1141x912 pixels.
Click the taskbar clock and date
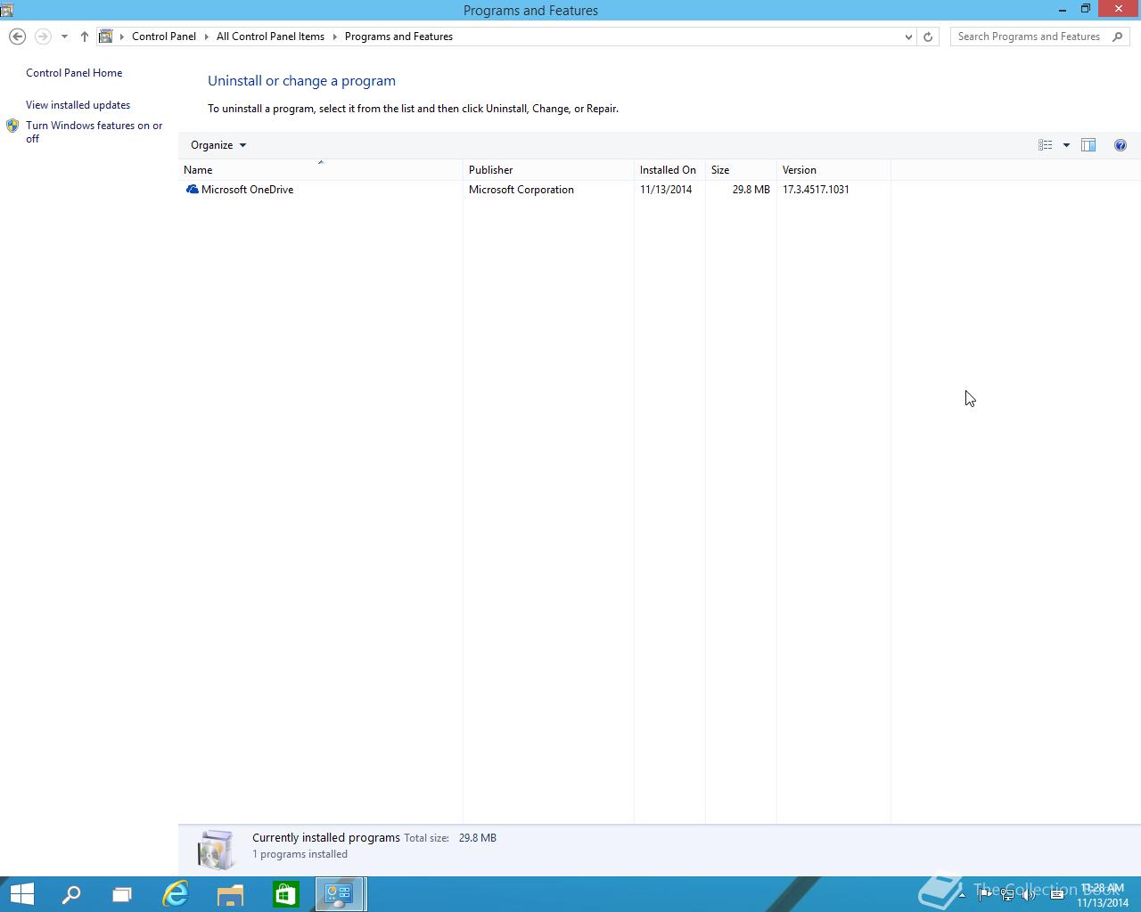tap(1103, 895)
